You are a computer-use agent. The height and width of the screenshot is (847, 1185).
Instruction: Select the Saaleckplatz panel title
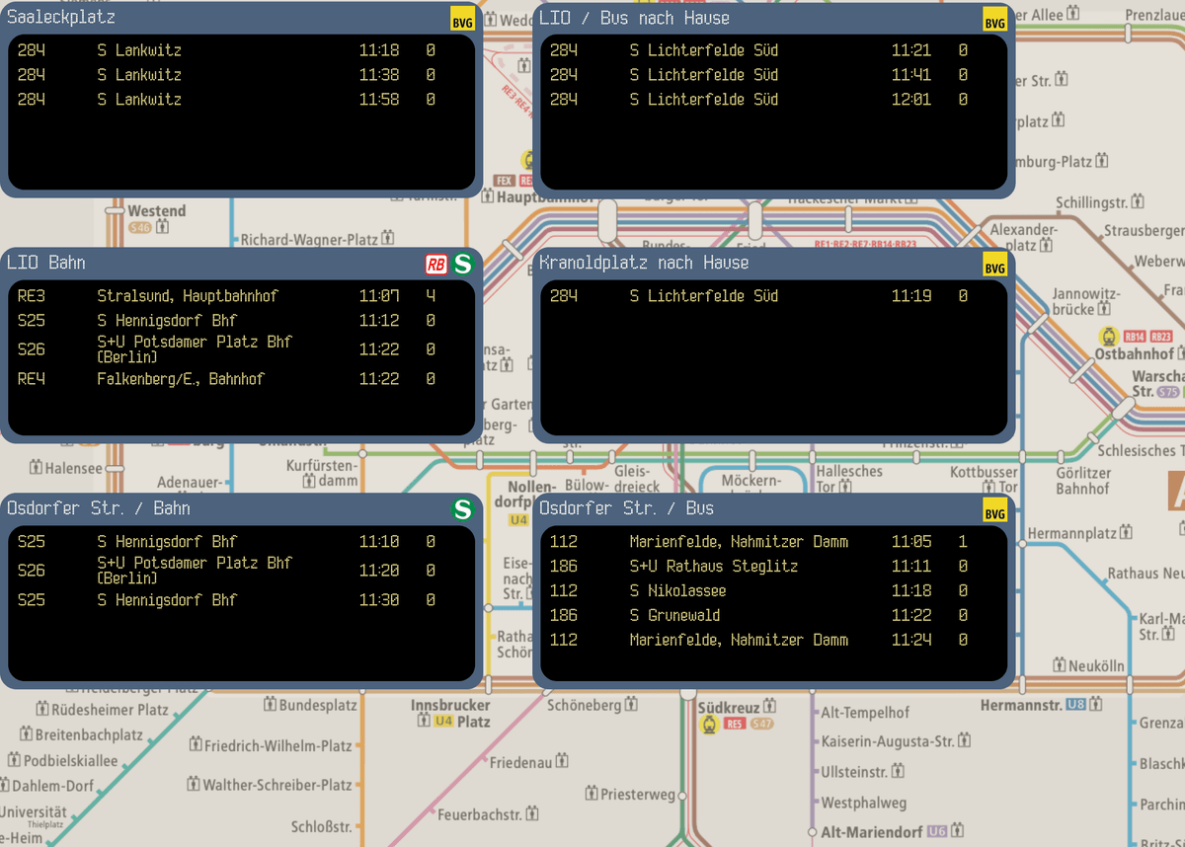61,18
